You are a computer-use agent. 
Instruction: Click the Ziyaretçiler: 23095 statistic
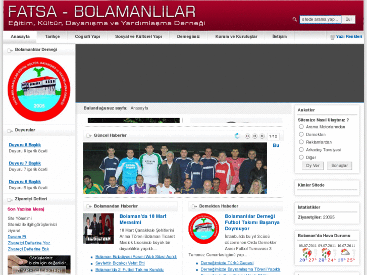click(316, 217)
